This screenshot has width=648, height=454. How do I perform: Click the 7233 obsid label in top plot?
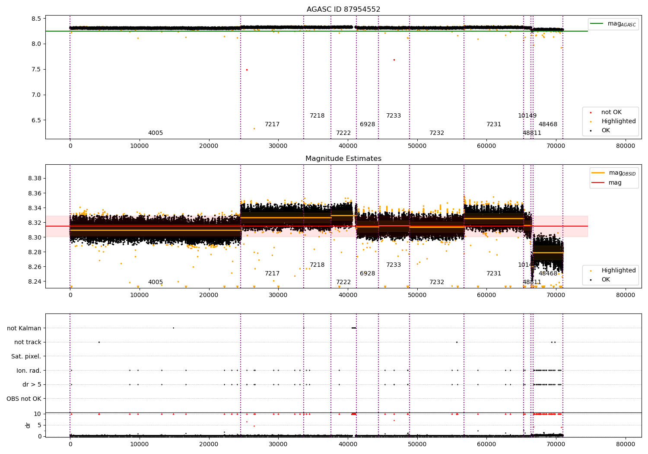click(394, 116)
